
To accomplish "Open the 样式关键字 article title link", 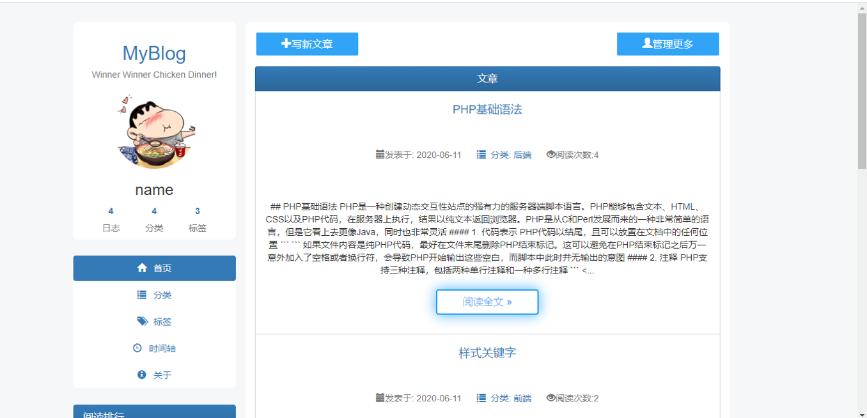I will (487, 353).
